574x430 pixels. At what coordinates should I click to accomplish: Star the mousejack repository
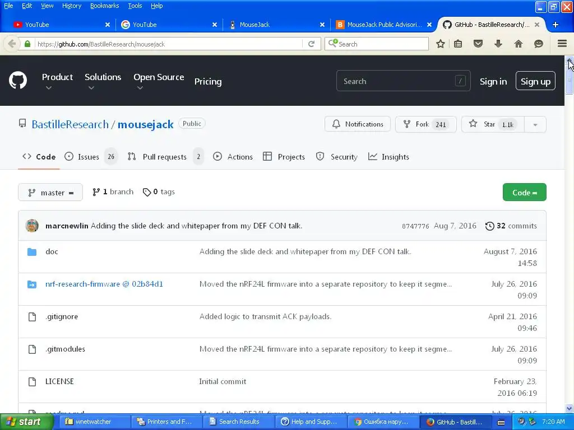click(493, 124)
